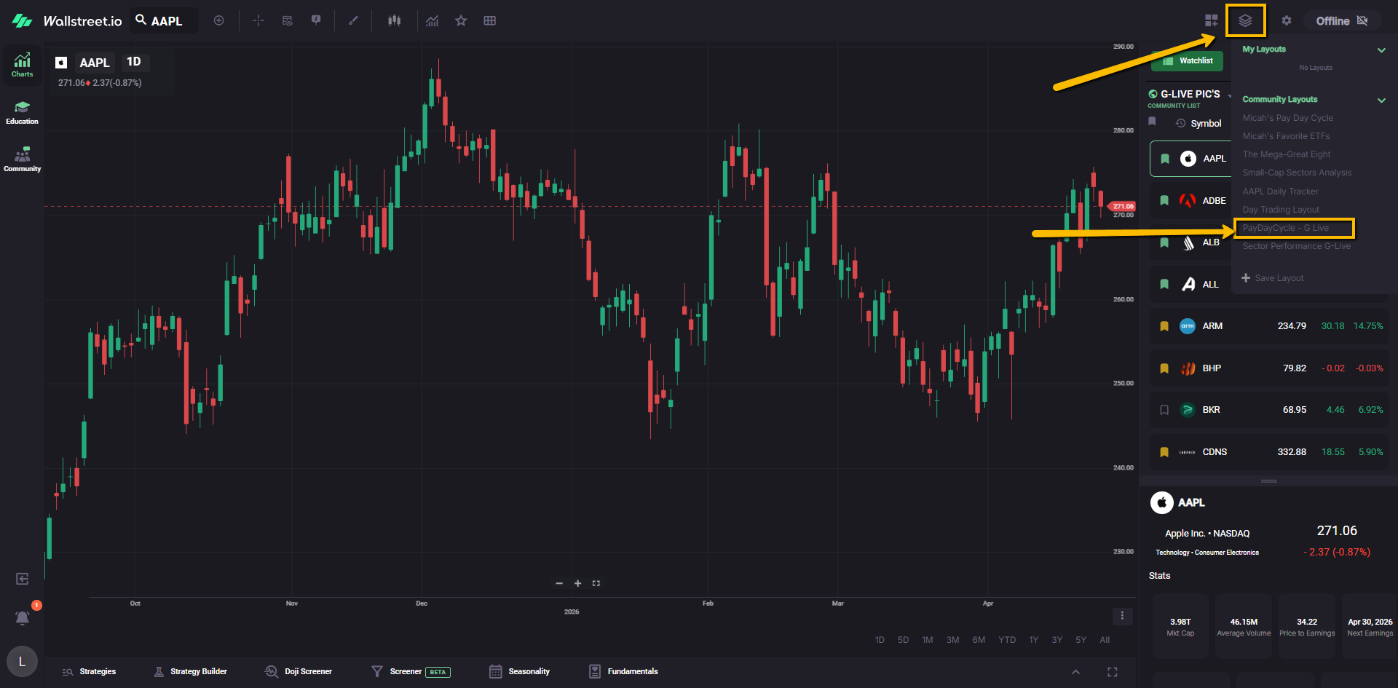Select PayDayCycle - G Live layout

pyautogui.click(x=1286, y=228)
